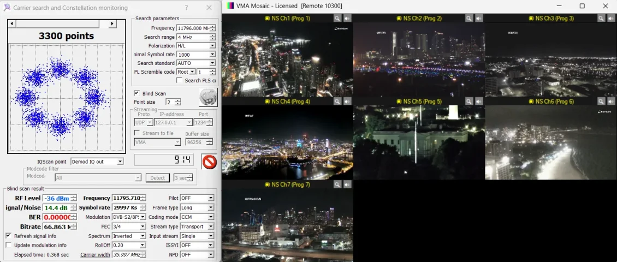Open the ISSYI OFF dropdown

[x=211, y=245]
